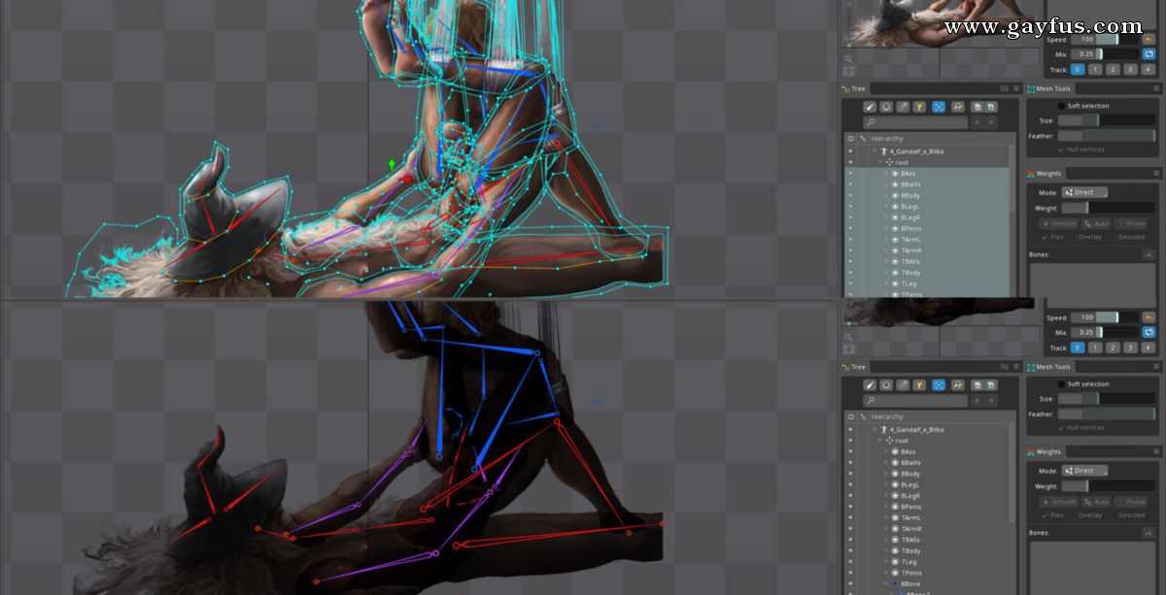Click search field in lower Tree panel
Screen dimensions: 1166x595
coord(914,400)
